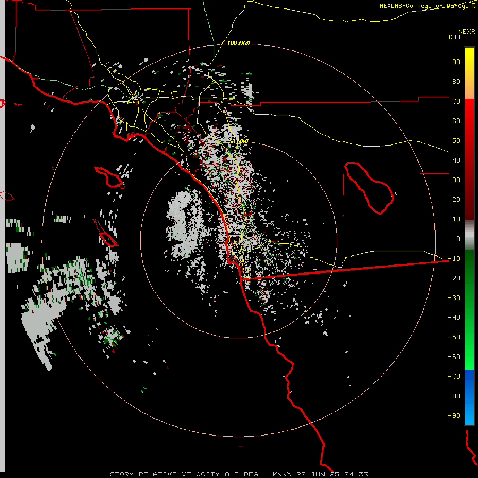Click the 60 value on velocity scale
The width and height of the screenshot is (478, 478).
point(456,121)
